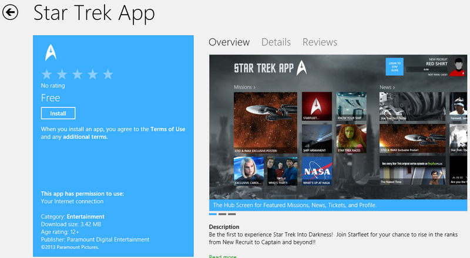Image resolution: width=470 pixels, height=258 pixels.
Task: Click the first rating star
Action: pos(47,74)
